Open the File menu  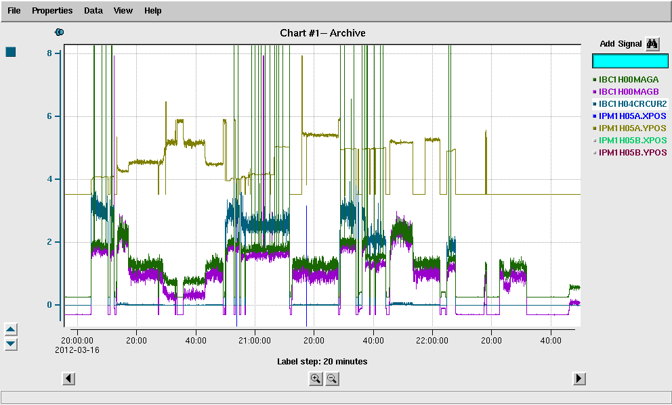click(14, 11)
